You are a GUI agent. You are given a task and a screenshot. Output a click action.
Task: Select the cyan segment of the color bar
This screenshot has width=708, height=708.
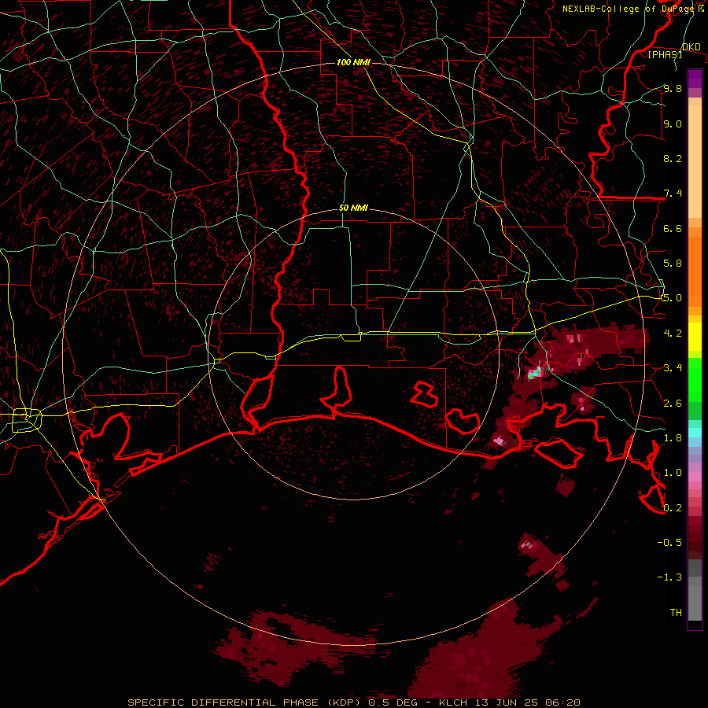(695, 432)
